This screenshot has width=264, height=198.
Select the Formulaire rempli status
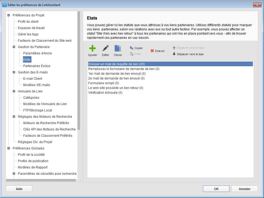tap(170, 83)
